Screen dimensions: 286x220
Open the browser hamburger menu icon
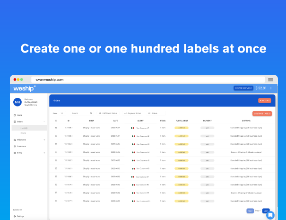pos(270,79)
